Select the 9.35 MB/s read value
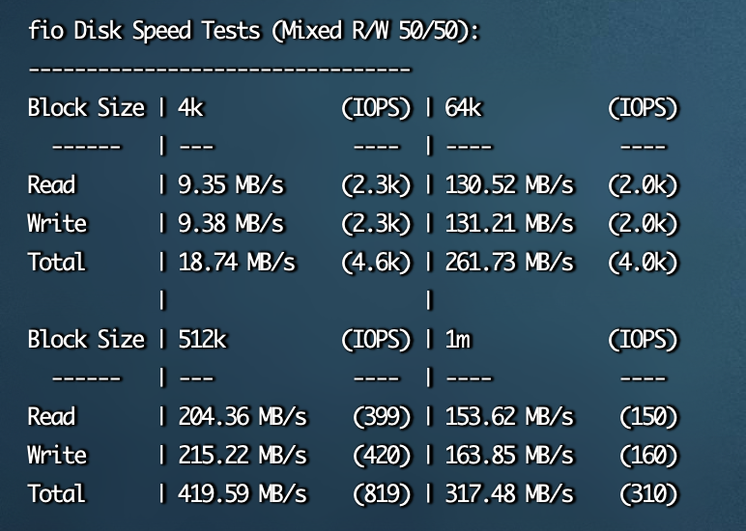This screenshot has width=746, height=531. [231, 185]
